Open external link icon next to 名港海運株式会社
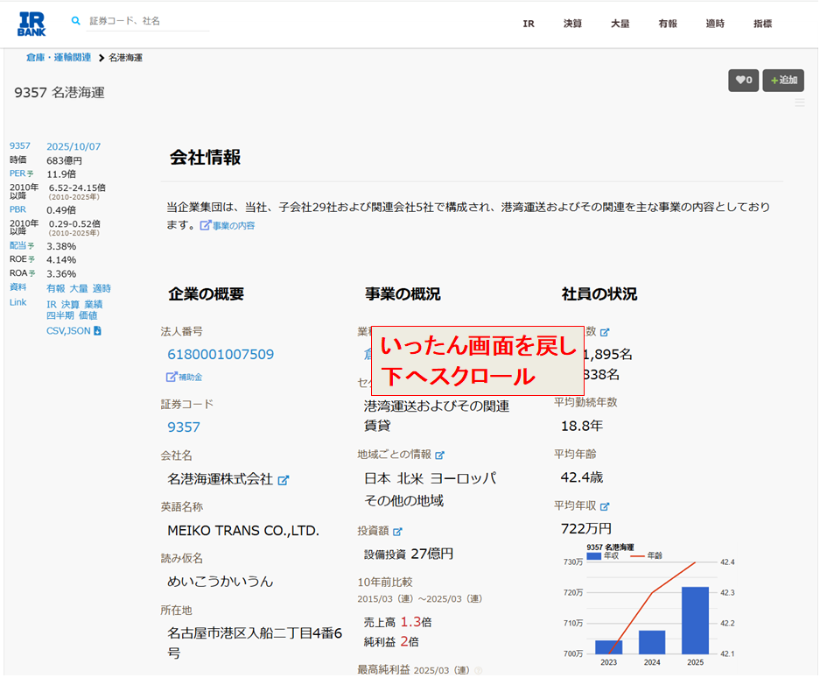The height and width of the screenshot is (678, 820). pos(284,480)
